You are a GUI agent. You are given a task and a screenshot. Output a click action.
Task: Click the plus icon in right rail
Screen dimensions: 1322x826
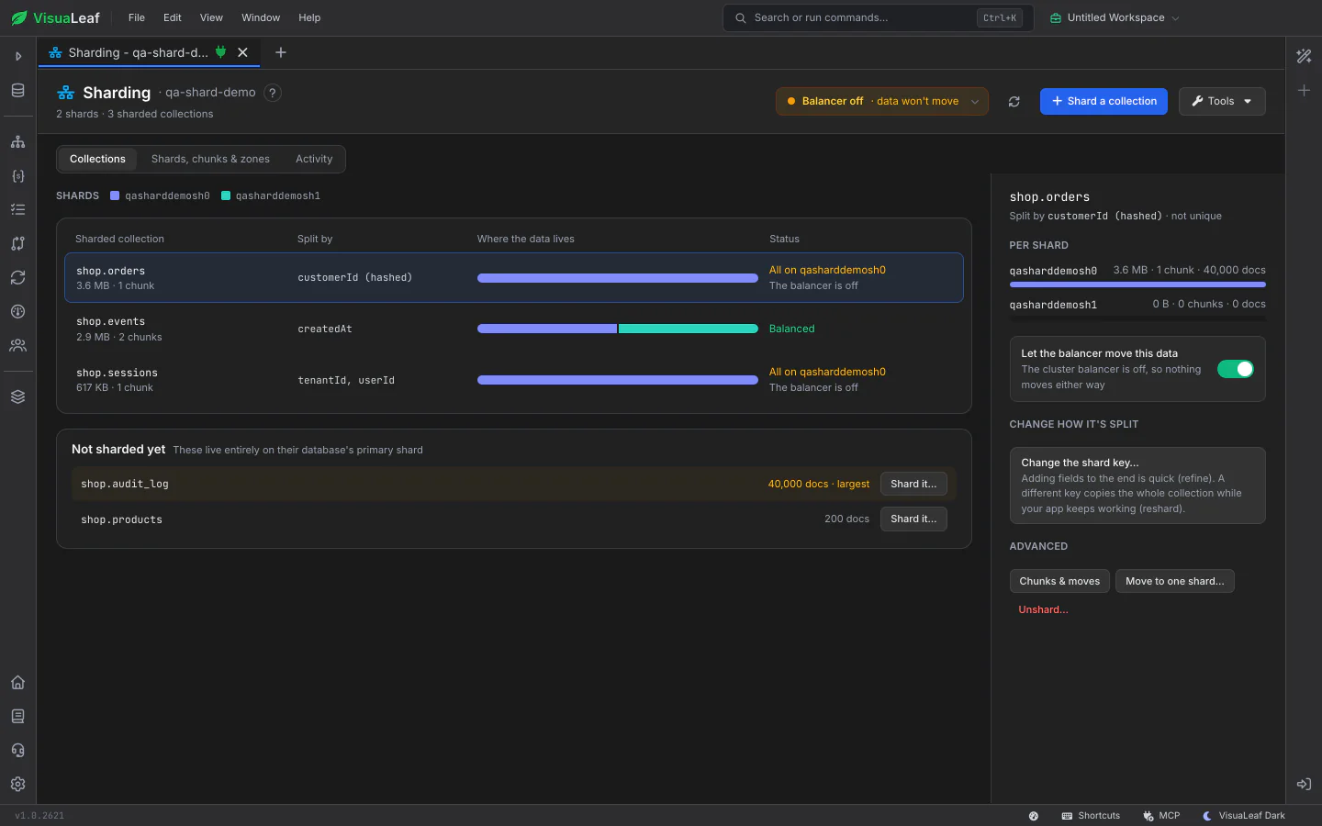point(1304,90)
